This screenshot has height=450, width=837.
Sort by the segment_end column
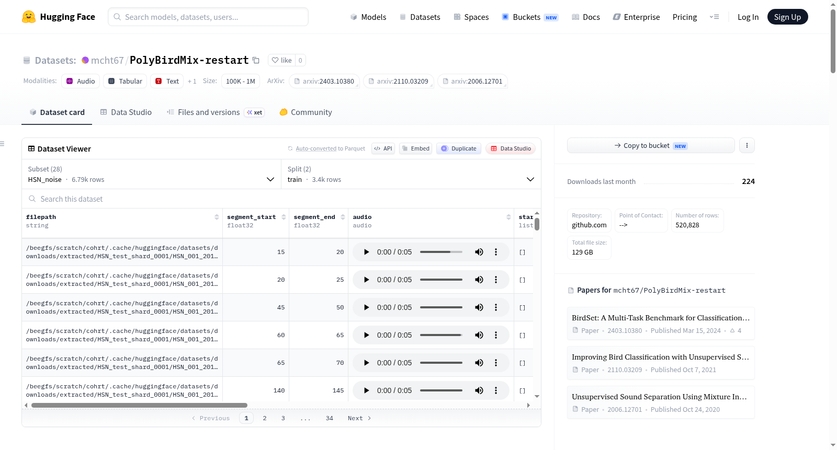click(343, 217)
